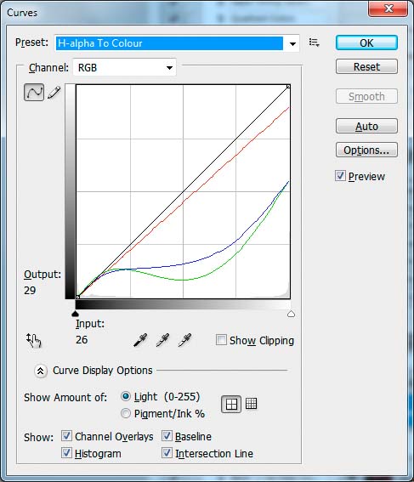This screenshot has width=414, height=482.
Task: Click the white point input slider
Action: [291, 314]
